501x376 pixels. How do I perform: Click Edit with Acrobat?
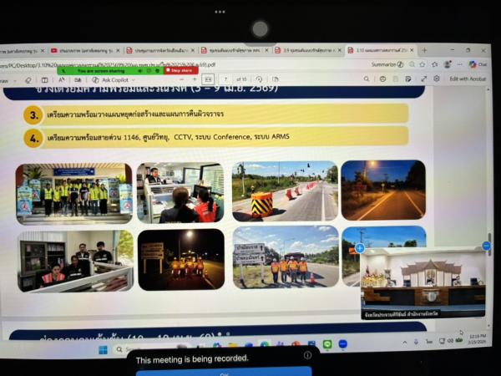[x=469, y=79]
